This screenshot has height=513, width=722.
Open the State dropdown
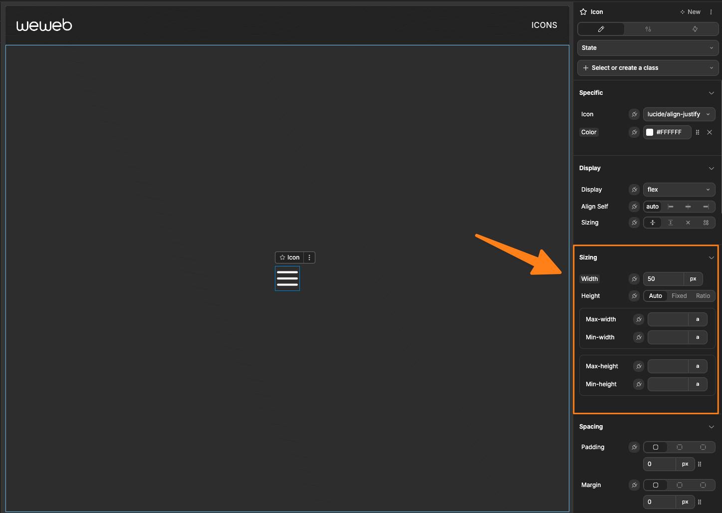[647, 47]
